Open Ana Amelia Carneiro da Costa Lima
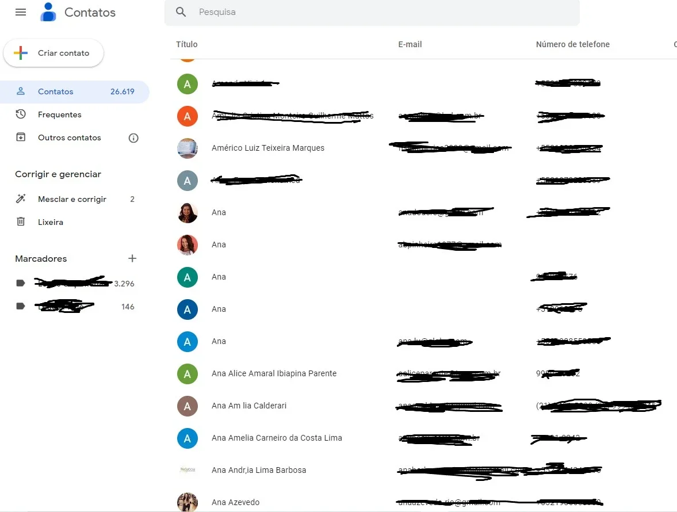Image resolution: width=677 pixels, height=512 pixels. pos(277,438)
